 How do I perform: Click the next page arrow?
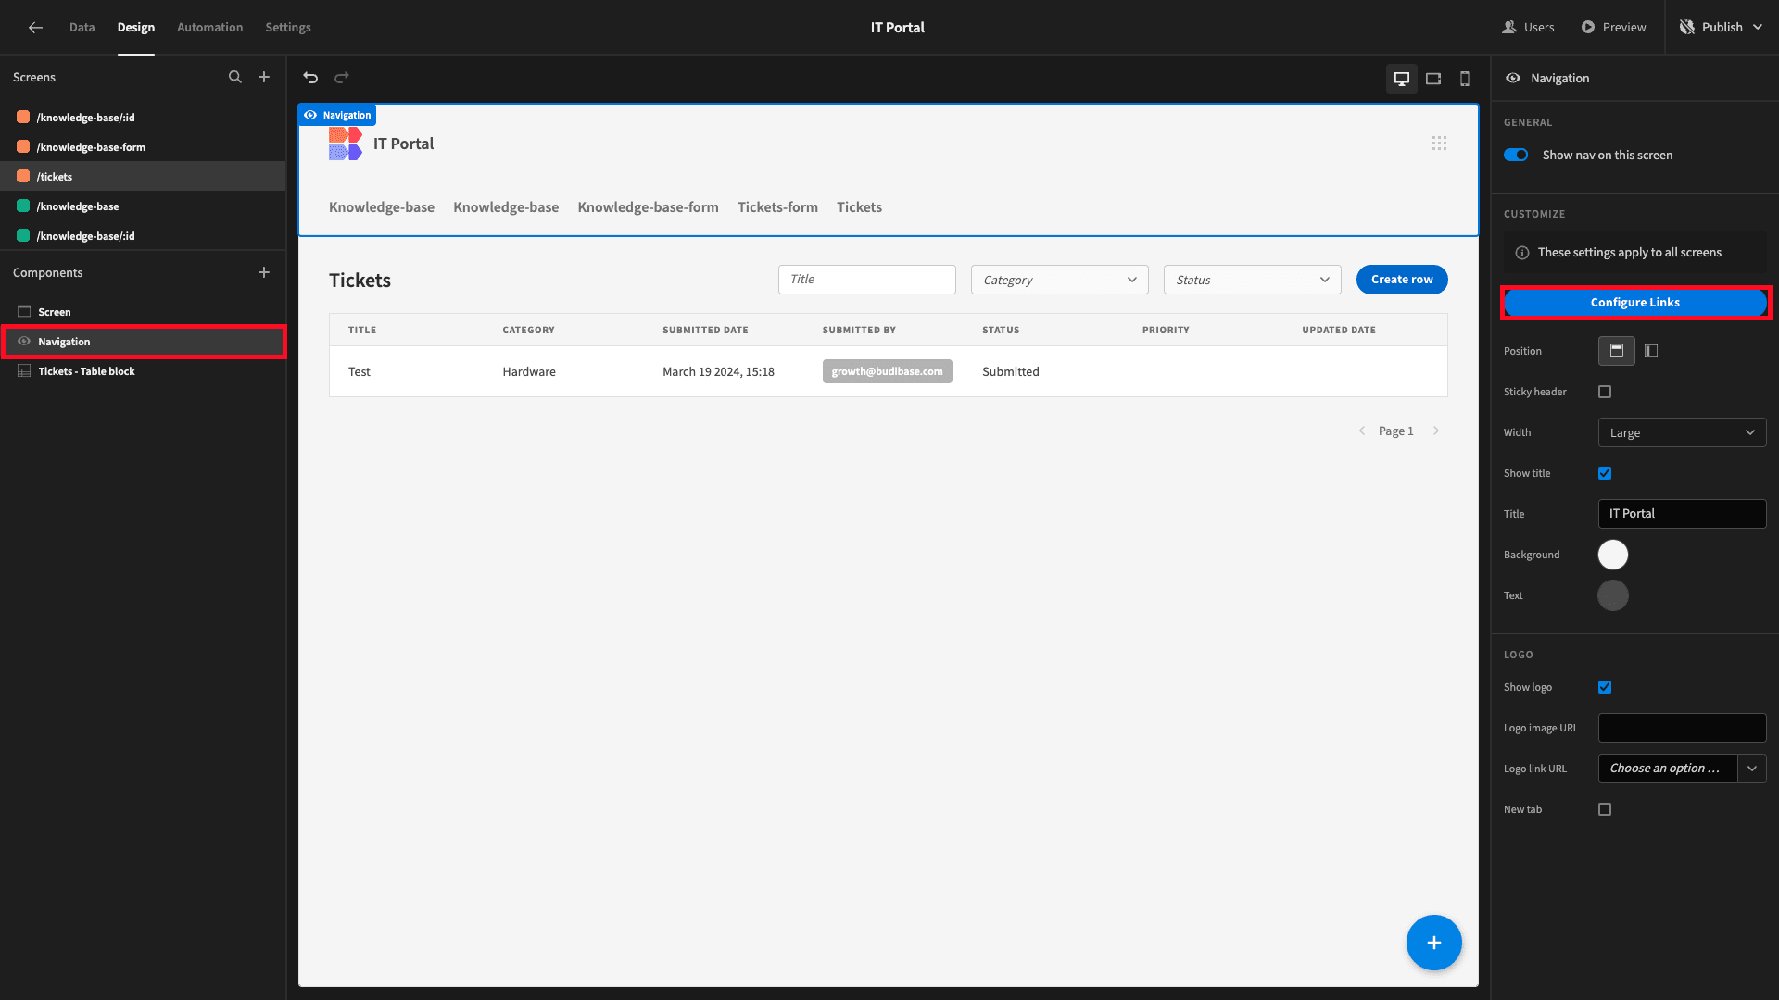pyautogui.click(x=1436, y=431)
